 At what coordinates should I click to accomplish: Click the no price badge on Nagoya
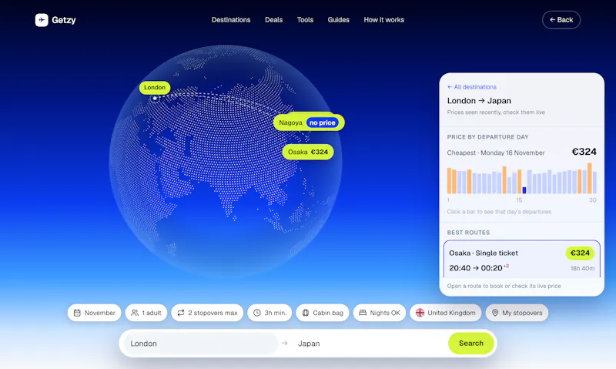(x=322, y=122)
